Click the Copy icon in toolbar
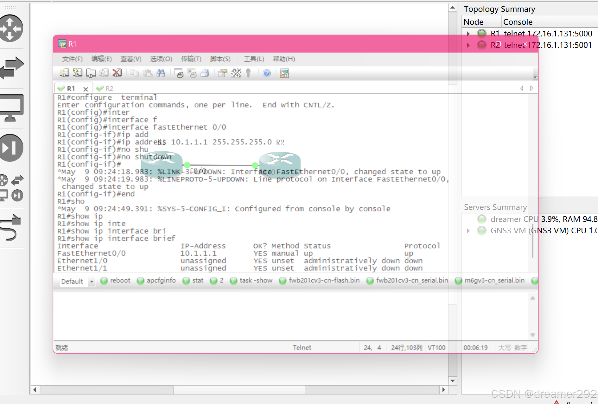 [x=135, y=73]
